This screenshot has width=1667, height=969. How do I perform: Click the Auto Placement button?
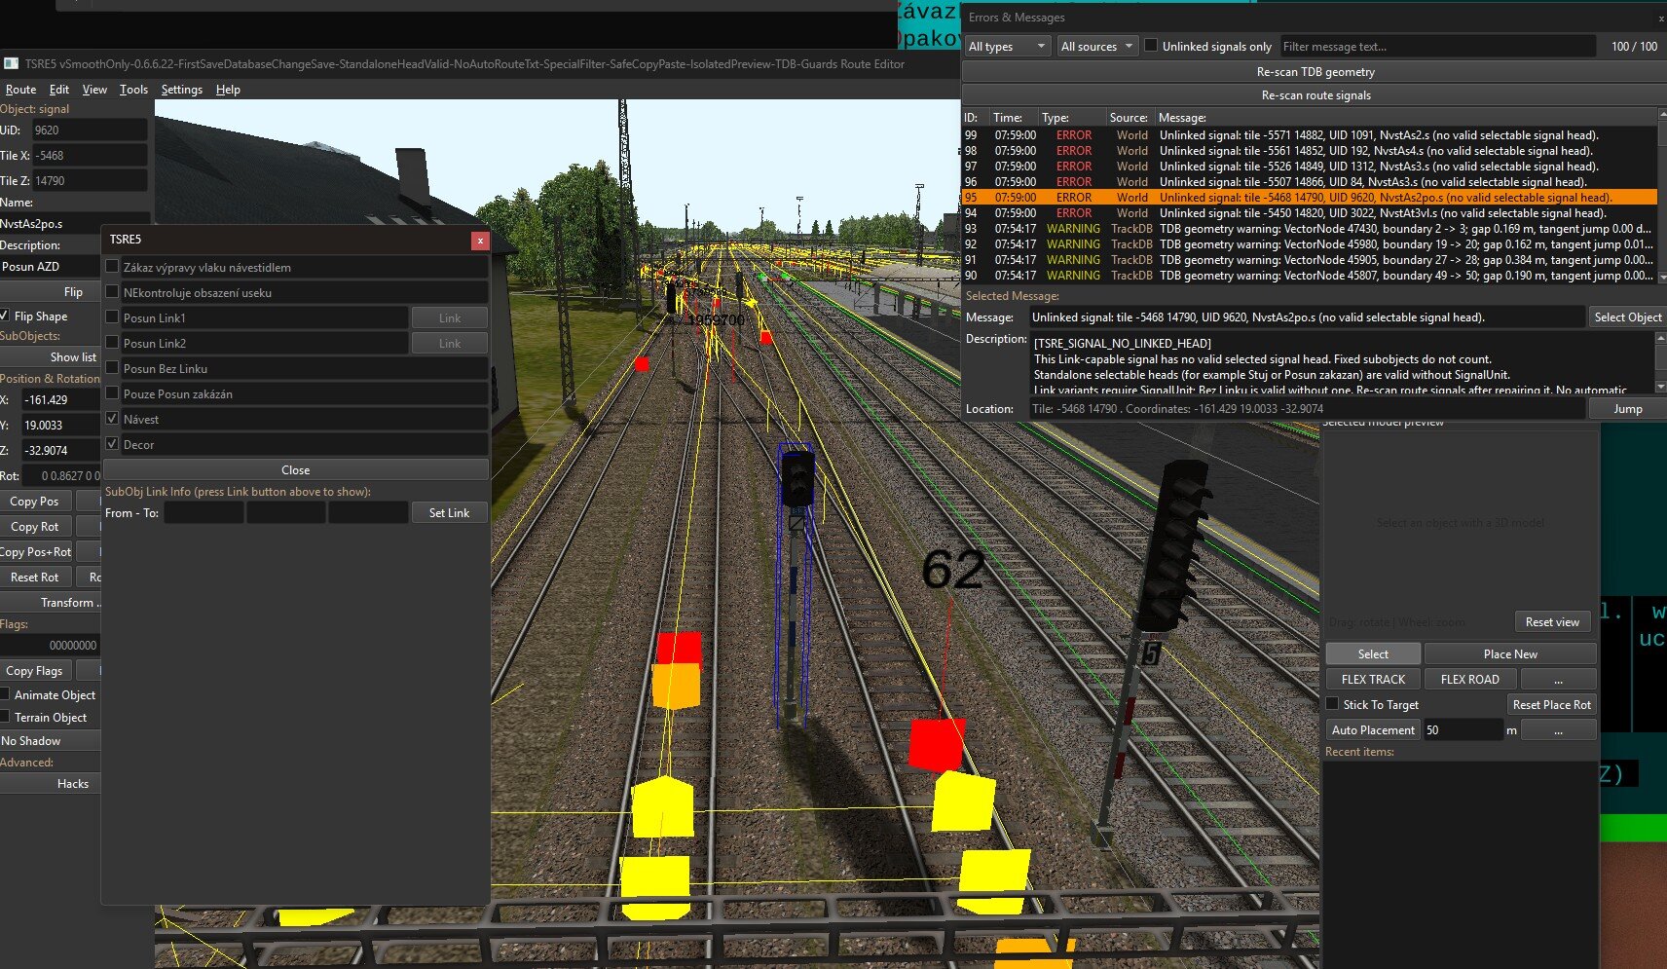pyautogui.click(x=1373, y=729)
